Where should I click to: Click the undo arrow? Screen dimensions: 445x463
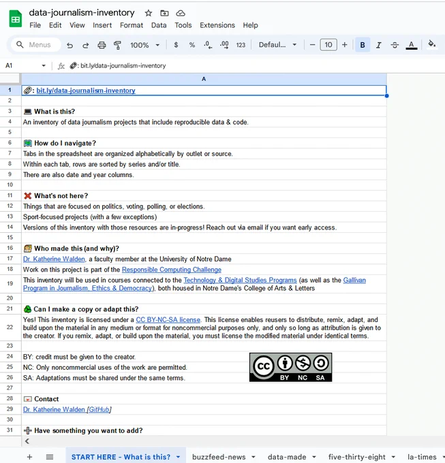coord(70,45)
